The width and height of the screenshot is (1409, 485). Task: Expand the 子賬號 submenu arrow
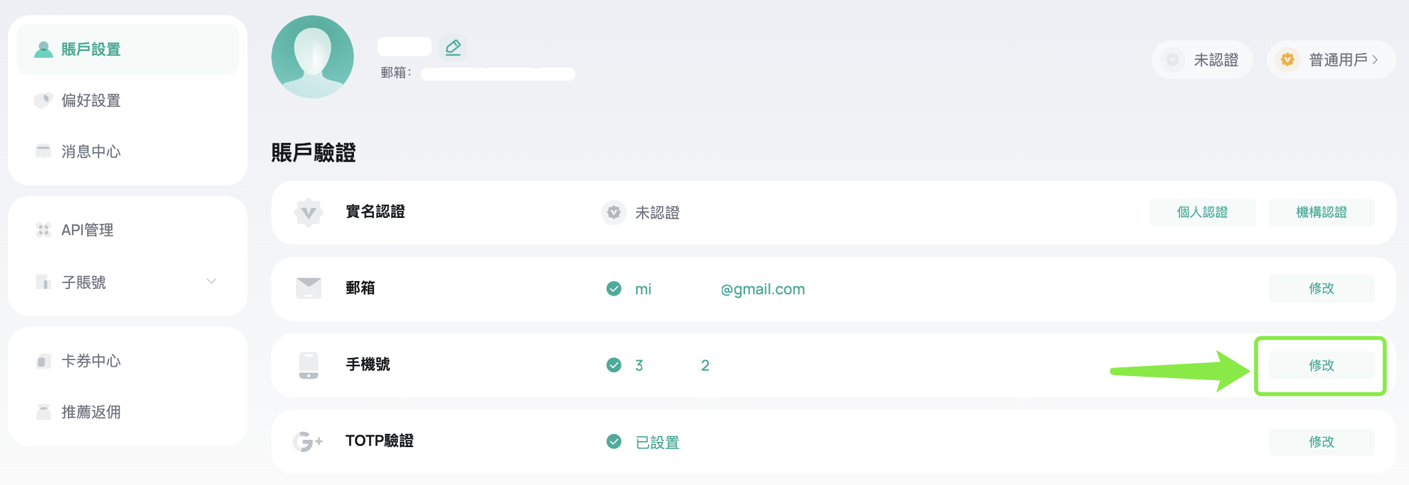tap(212, 282)
